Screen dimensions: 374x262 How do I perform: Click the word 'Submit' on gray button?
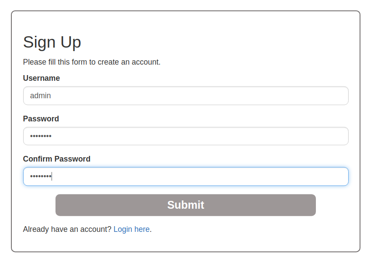pos(186,205)
